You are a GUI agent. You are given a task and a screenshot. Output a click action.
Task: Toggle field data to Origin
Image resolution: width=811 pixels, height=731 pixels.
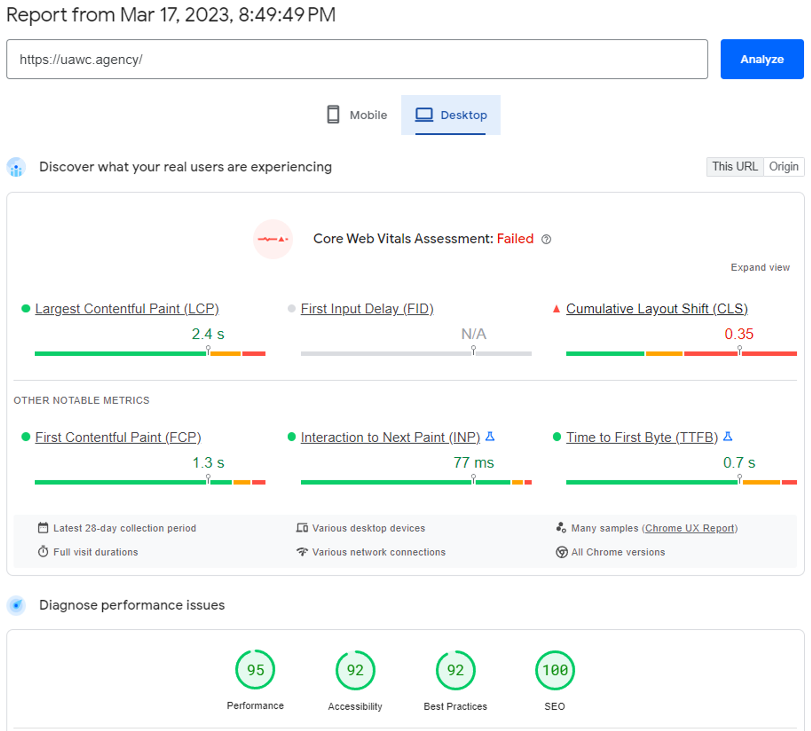[783, 167]
